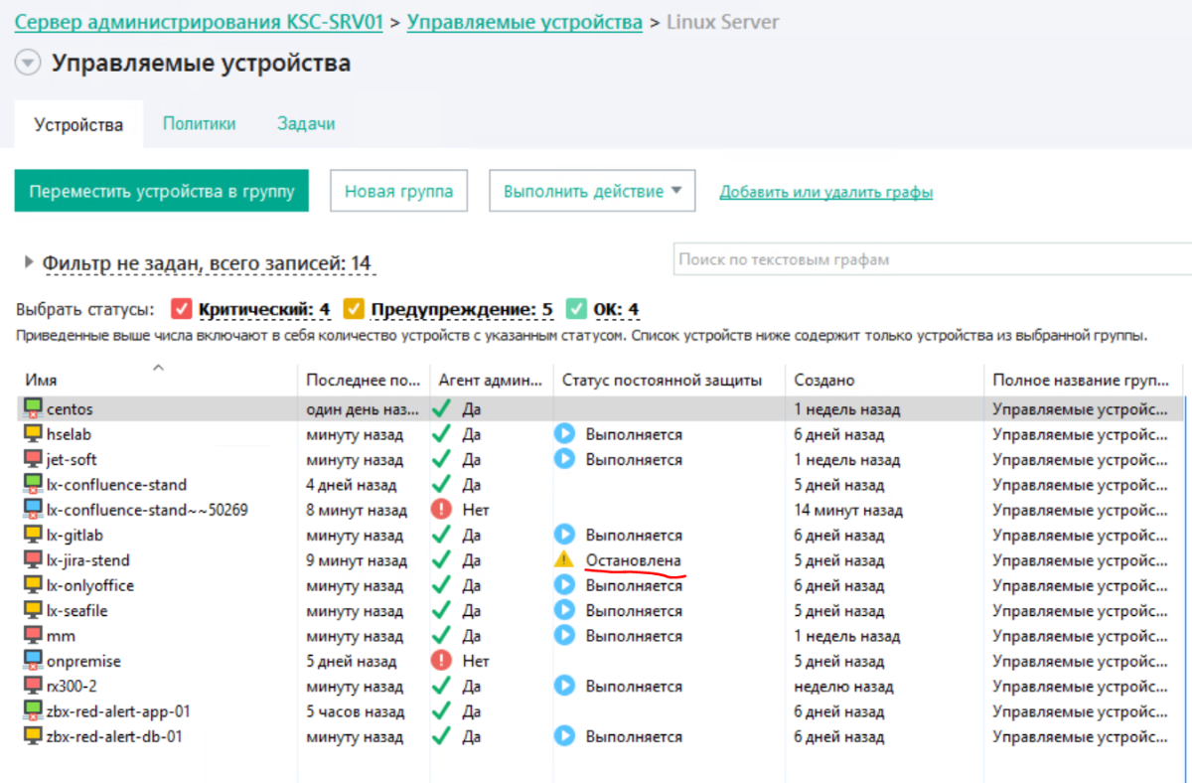
Task: Click the running play icon for hselab
Action: click(x=564, y=434)
